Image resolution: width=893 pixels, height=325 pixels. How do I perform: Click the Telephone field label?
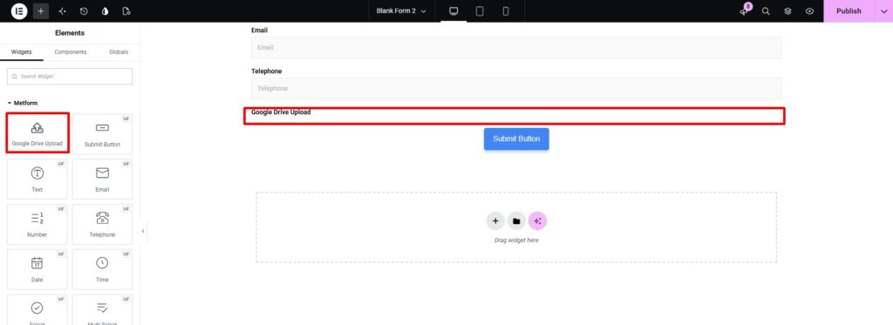[267, 71]
